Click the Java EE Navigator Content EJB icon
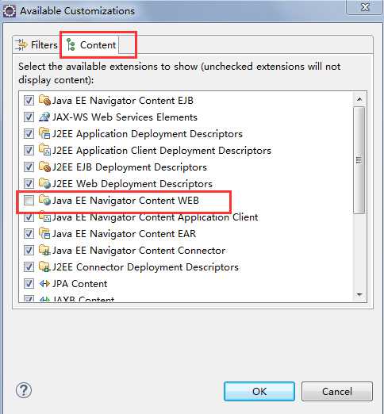 coord(44,100)
